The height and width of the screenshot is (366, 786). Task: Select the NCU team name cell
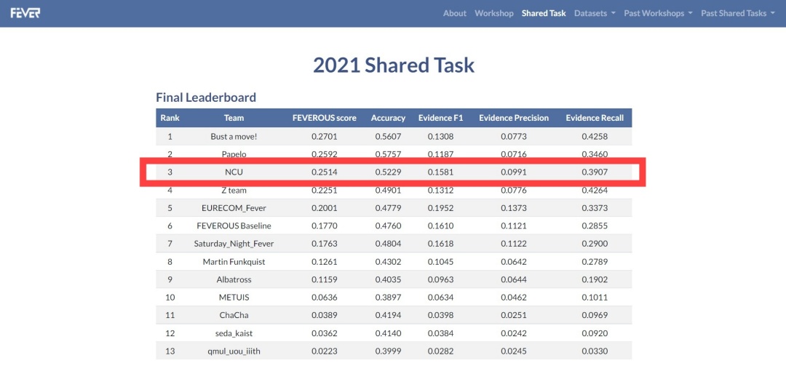click(234, 172)
